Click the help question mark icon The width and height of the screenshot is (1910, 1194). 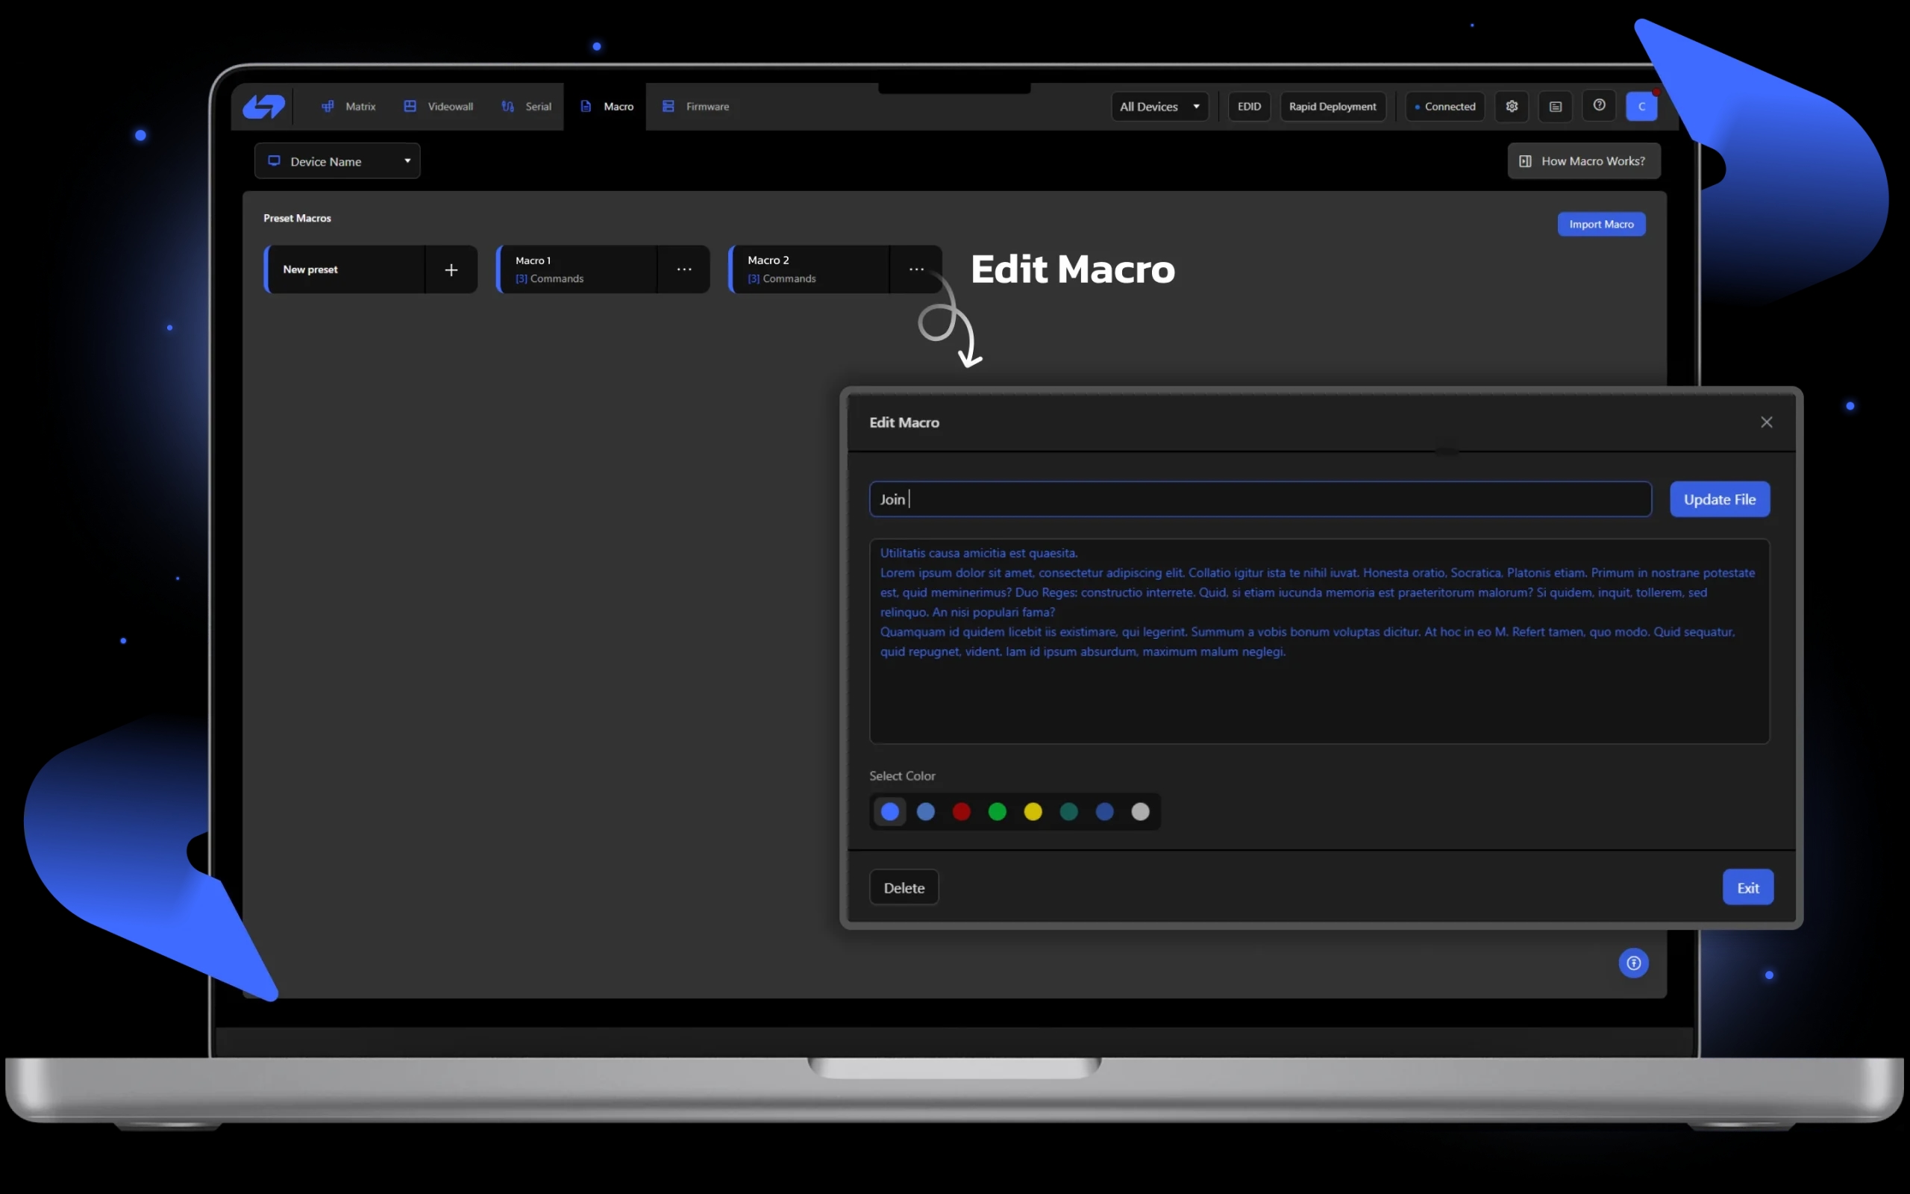coord(1598,106)
